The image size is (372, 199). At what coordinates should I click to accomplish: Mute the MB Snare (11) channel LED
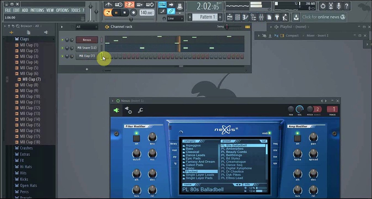pos(62,48)
